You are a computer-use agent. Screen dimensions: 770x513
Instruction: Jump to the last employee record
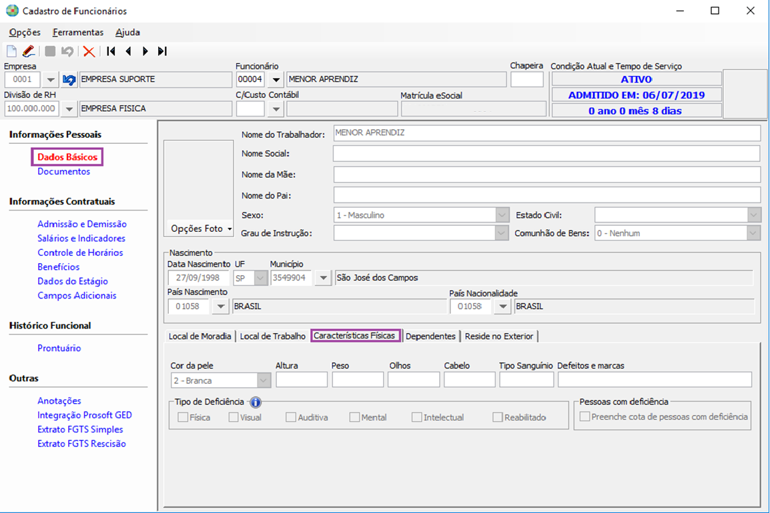click(x=163, y=51)
